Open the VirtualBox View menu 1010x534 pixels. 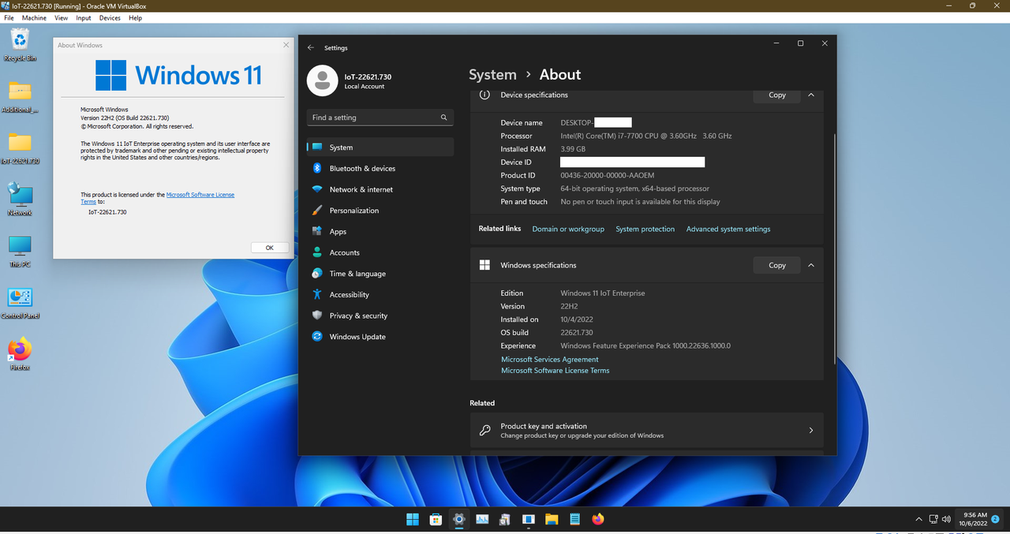61,17
